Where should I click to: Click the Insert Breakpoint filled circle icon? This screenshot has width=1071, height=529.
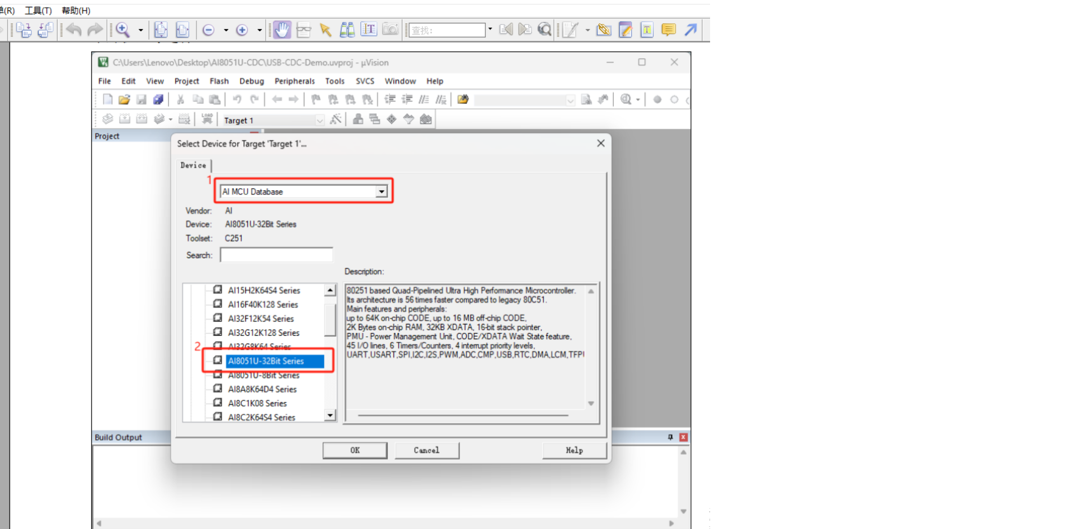pos(657,99)
